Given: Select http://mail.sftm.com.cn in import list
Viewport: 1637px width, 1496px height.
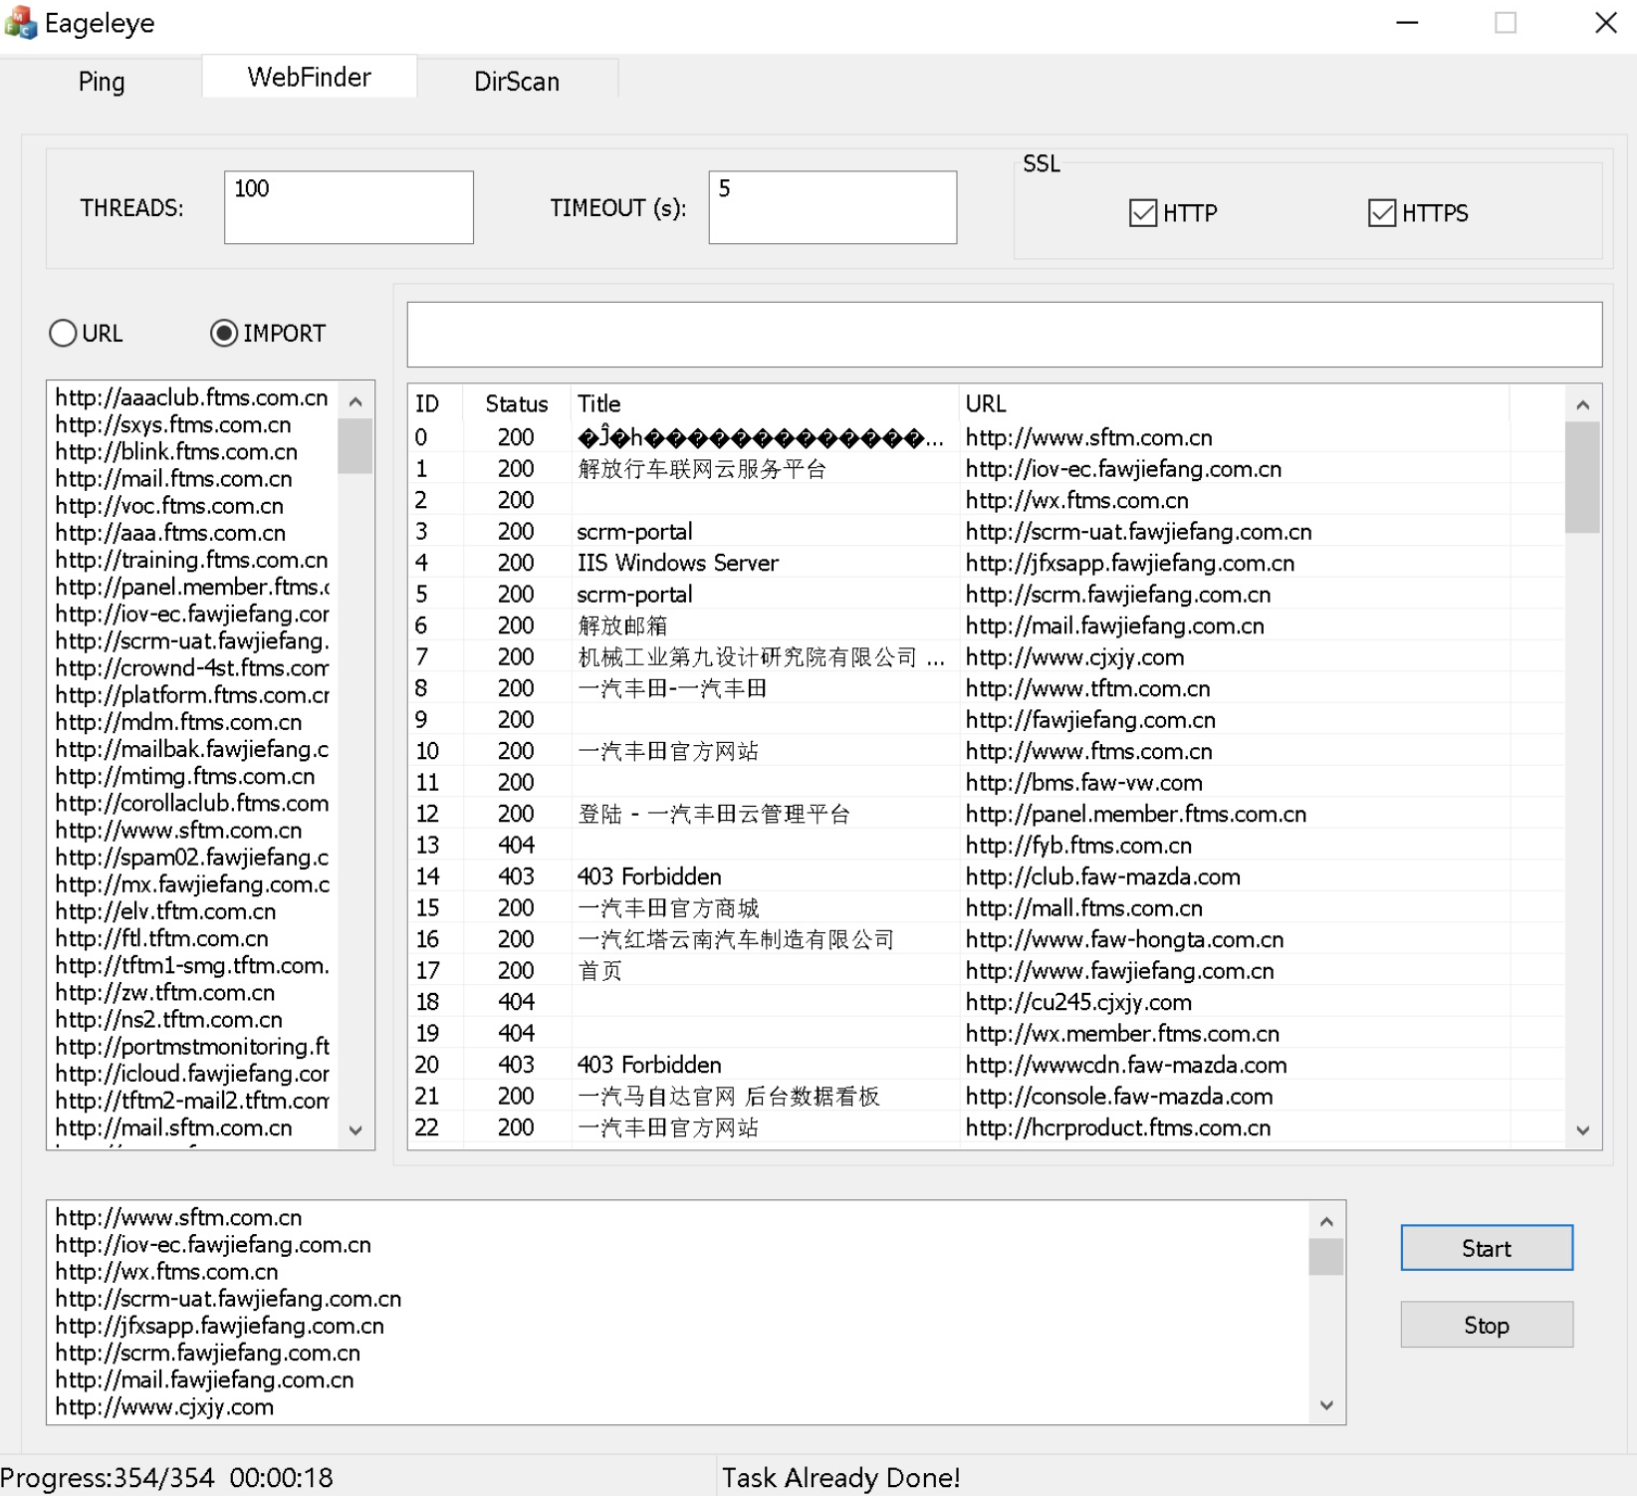Looking at the screenshot, I should [x=173, y=1127].
